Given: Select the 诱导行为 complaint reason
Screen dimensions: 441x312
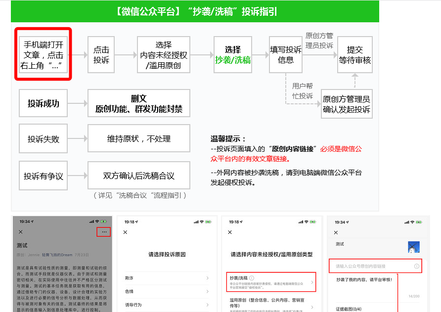Looking at the screenshot, I should tap(167, 305).
